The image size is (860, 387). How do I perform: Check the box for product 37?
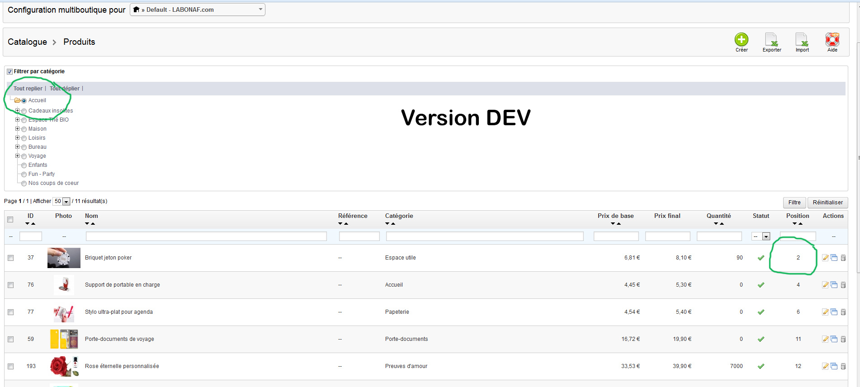coord(10,258)
